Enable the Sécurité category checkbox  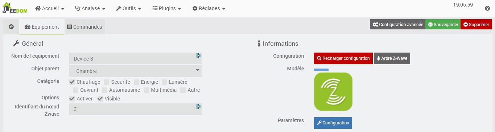(x=107, y=82)
